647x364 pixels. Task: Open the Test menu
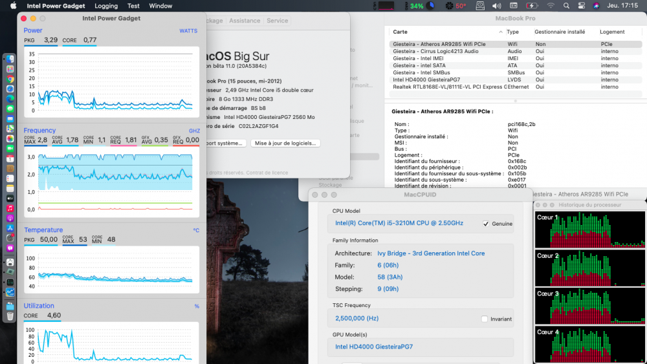coord(133,6)
